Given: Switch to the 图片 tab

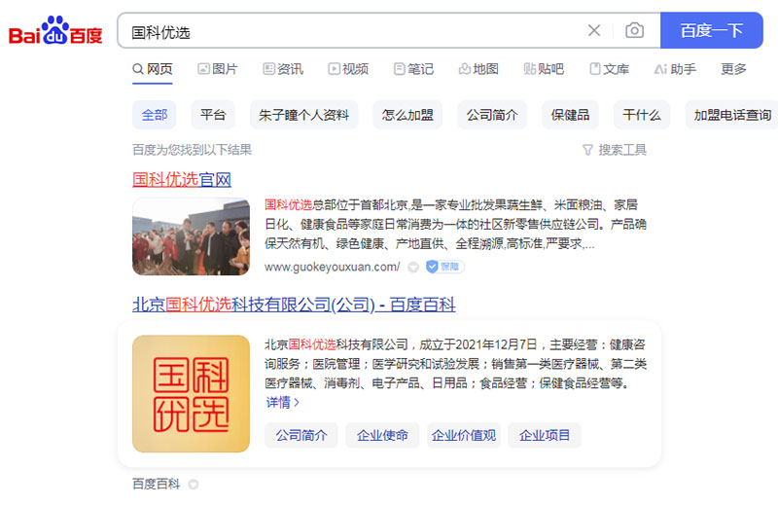Looking at the screenshot, I should [217, 69].
